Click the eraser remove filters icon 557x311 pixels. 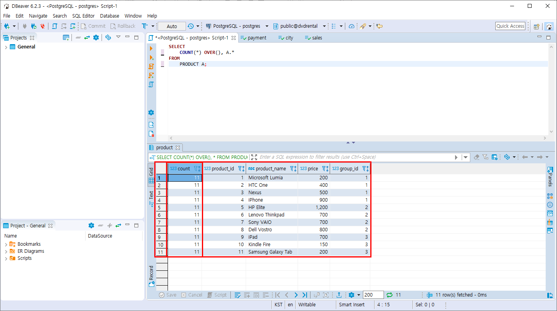477,157
